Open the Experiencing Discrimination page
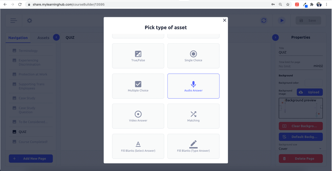The image size is (332, 171). (x=31, y=62)
